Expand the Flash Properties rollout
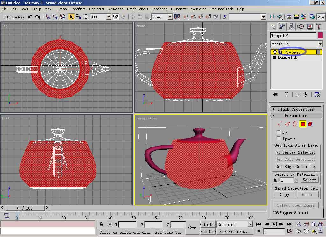 point(296,109)
